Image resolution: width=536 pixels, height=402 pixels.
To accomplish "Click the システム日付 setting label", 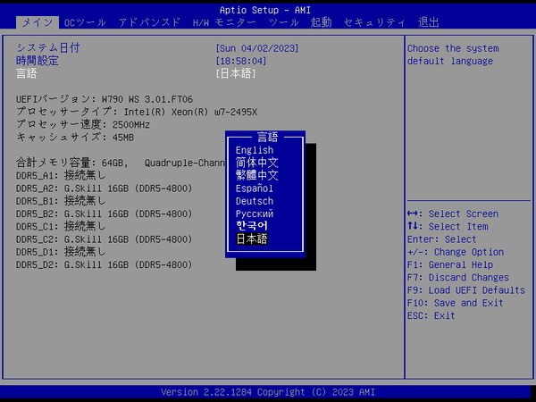I will [48, 48].
